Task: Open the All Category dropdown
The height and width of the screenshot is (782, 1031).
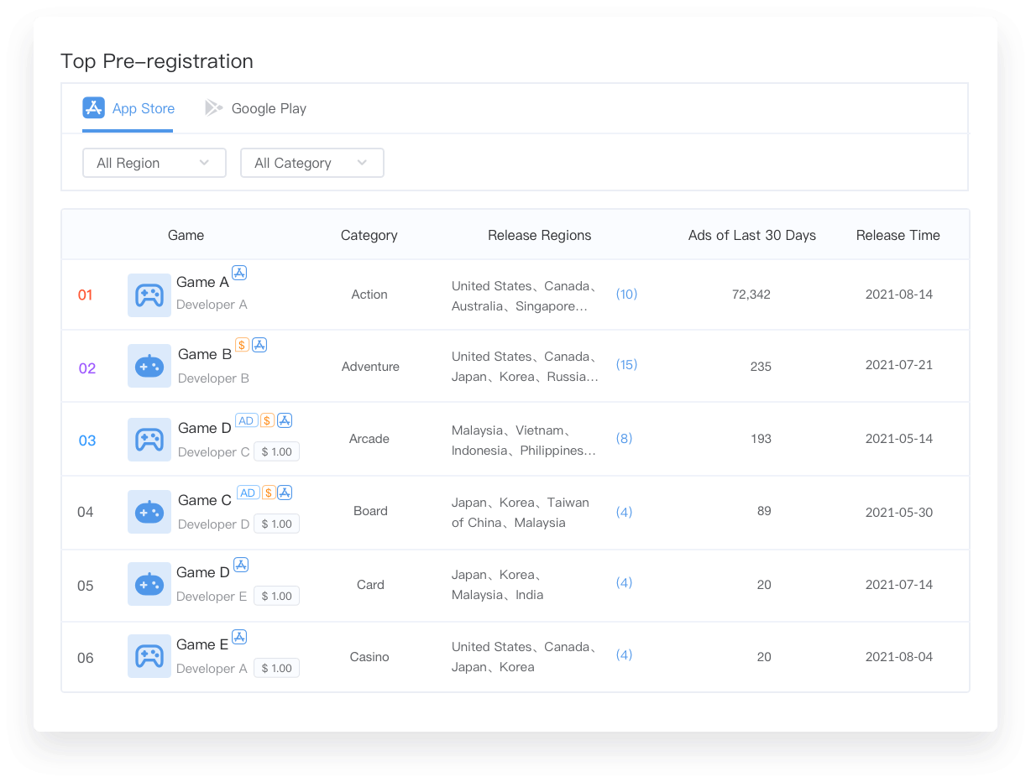Action: click(311, 162)
